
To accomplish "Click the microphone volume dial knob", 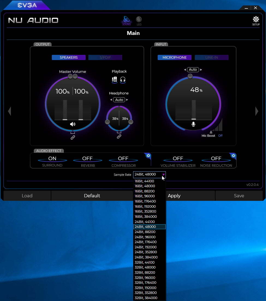I will [x=190, y=76].
